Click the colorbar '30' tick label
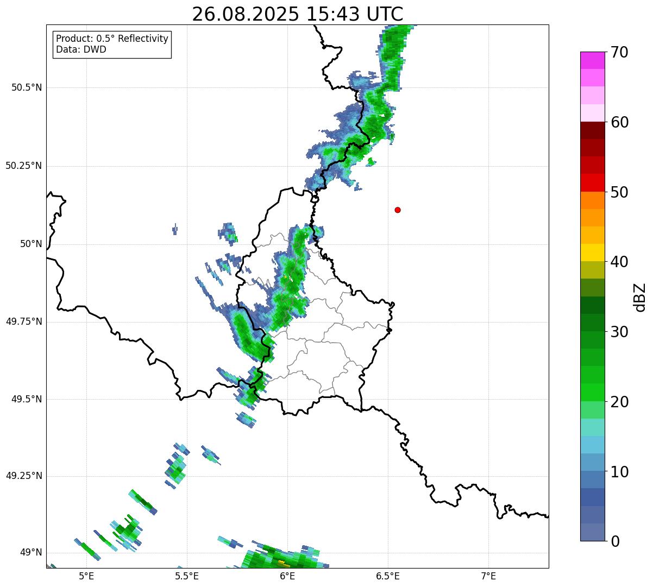The width and height of the screenshot is (653, 587). pyautogui.click(x=620, y=332)
